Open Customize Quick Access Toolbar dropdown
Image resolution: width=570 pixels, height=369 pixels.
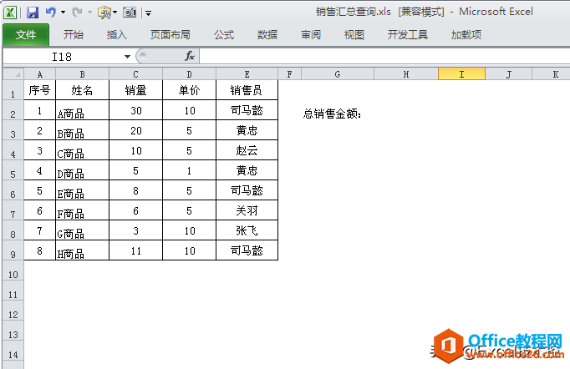148,13
